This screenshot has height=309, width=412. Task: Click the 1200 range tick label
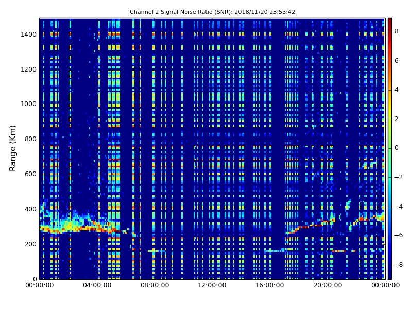point(29,70)
